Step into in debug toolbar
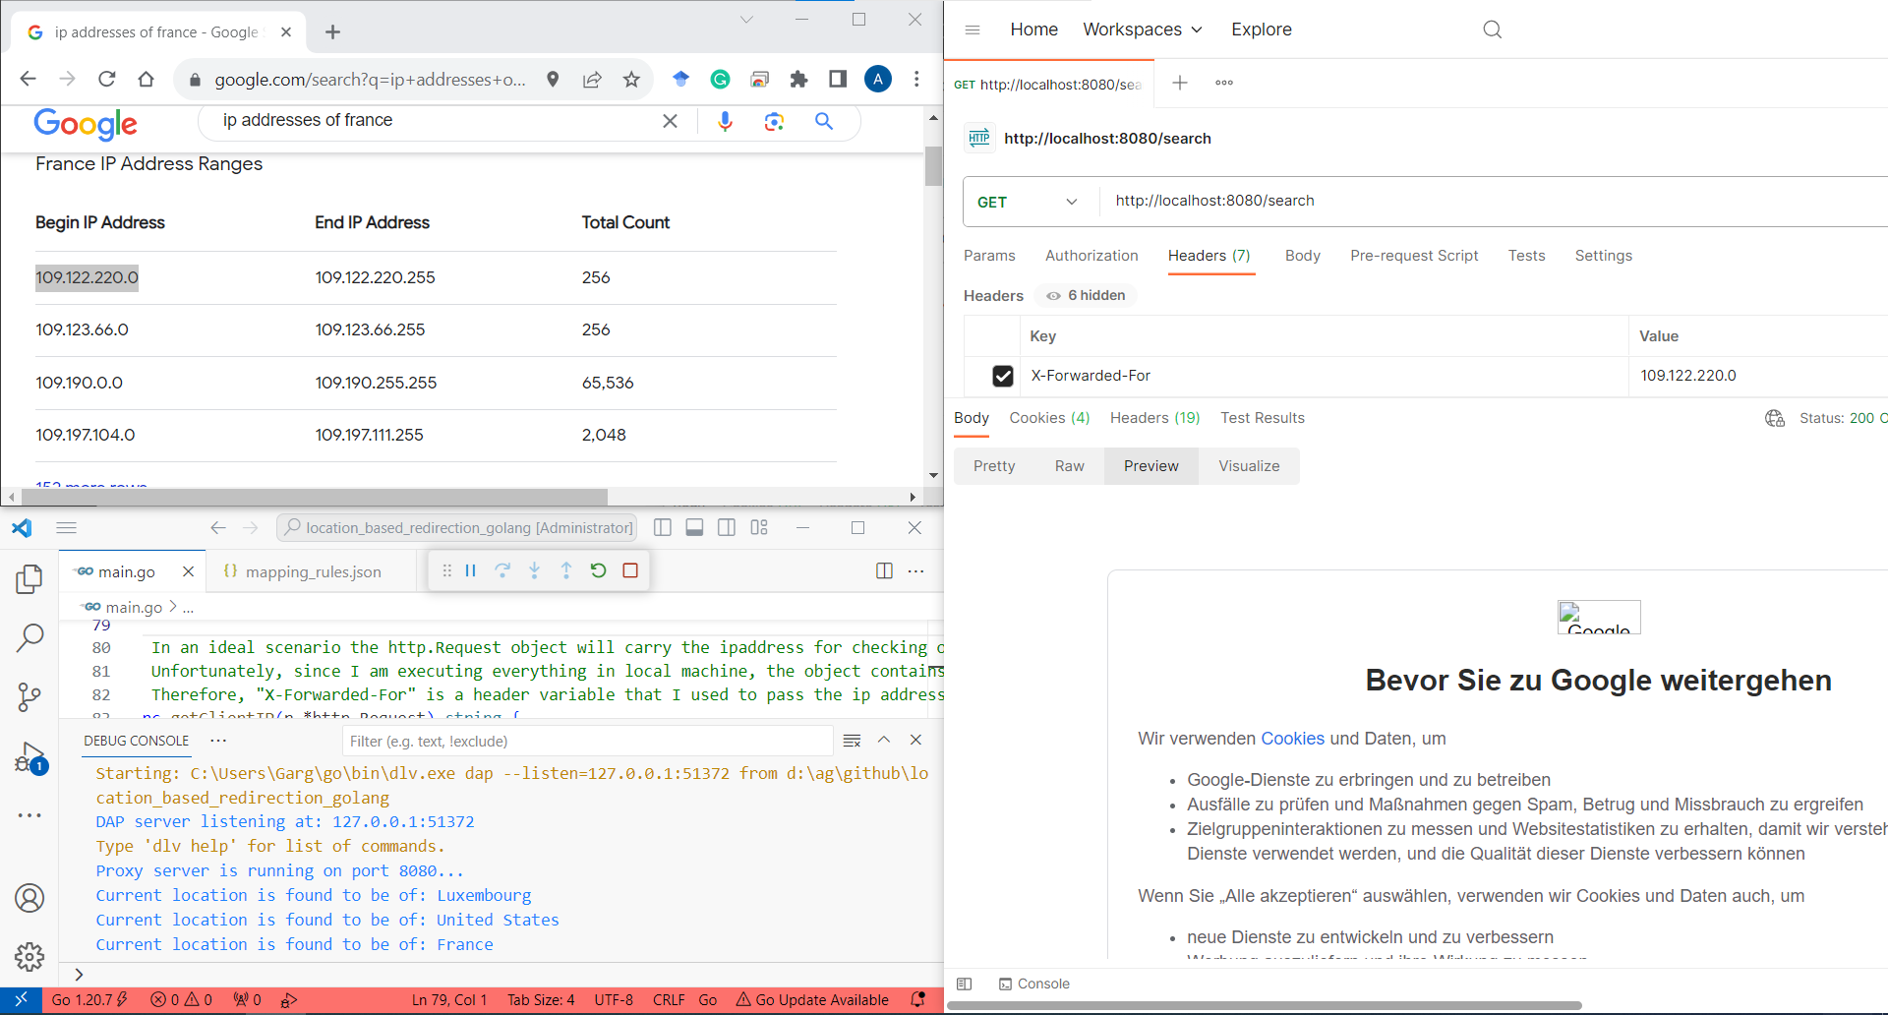 coord(534,570)
